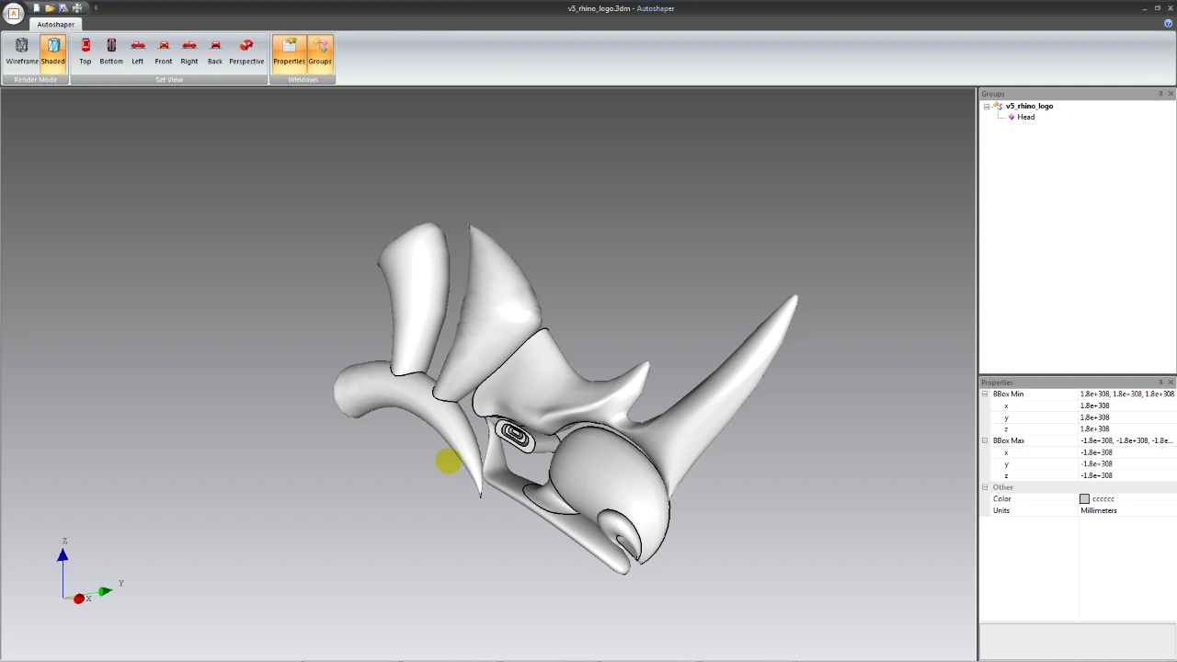
Task: Click the cccccc color value text
Action: click(x=1103, y=499)
